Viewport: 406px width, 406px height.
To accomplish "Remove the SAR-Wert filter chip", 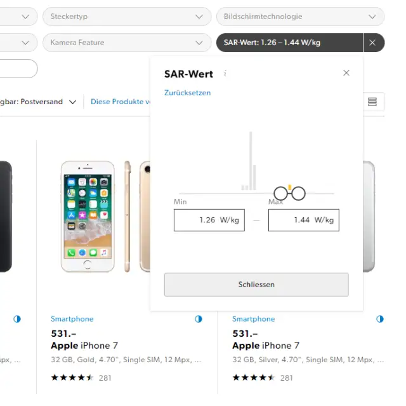I will point(372,43).
